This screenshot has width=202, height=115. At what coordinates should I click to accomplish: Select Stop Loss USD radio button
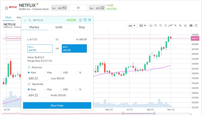click(x=61, y=72)
